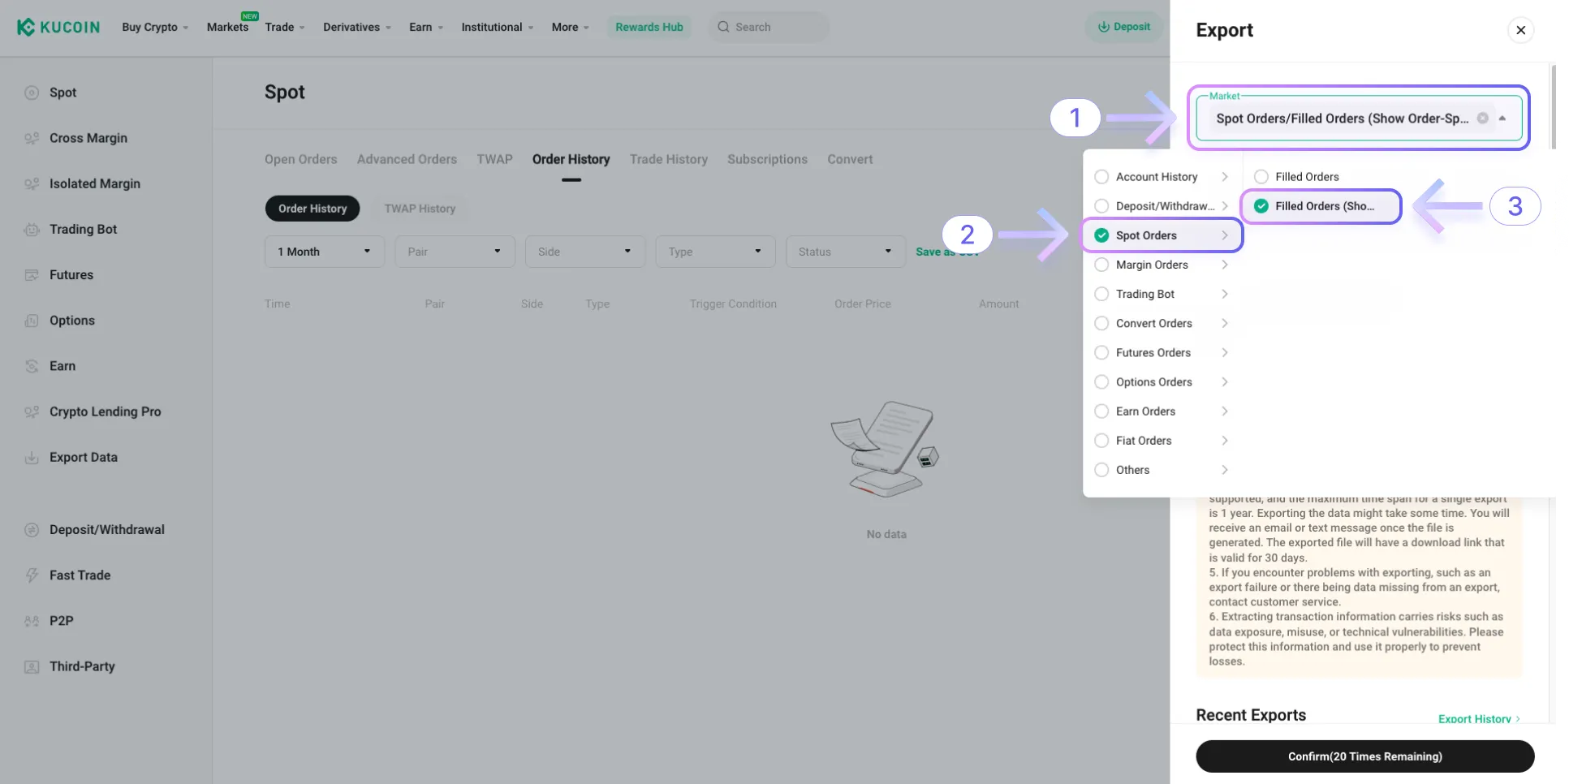Select Futures Orders radio option
The height and width of the screenshot is (784, 1569).
1101,352
